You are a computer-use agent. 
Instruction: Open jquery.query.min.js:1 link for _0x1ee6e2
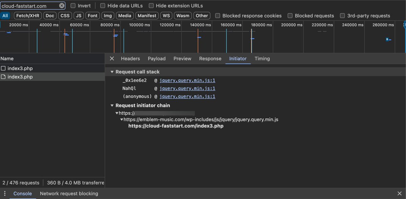187,80
